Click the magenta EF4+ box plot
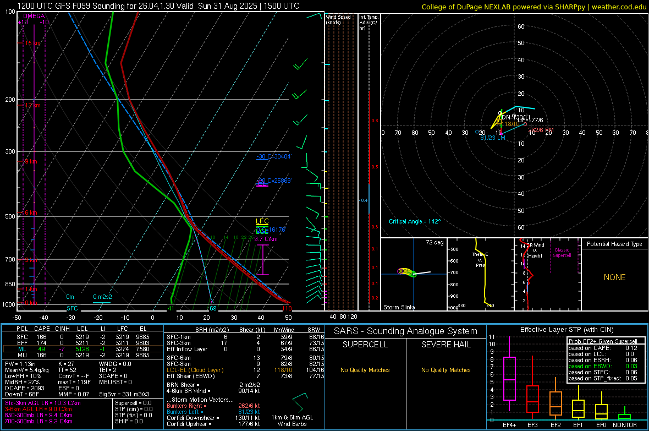The width and height of the screenshot is (649, 431). coord(509,374)
